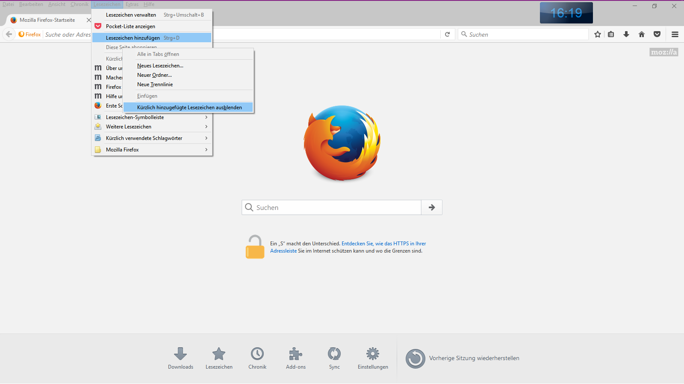The image size is (684, 384).
Task: Expand Kürzlich verwendete Schlagwörter submenu
Action: [x=152, y=138]
